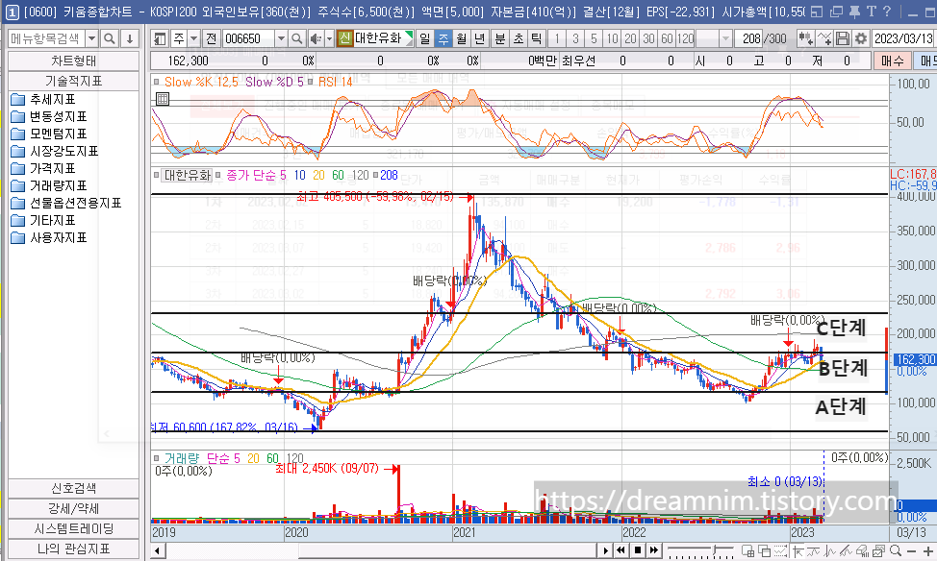
Task: Click the 전 button before stock code
Action: click(x=211, y=38)
